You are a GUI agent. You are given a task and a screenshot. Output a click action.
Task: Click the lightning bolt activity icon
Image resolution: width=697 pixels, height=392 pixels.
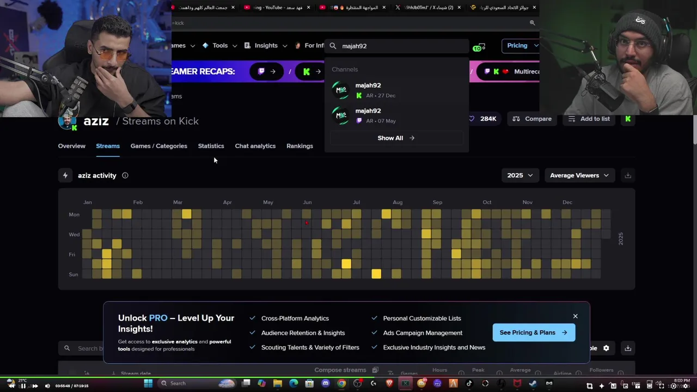(x=65, y=175)
